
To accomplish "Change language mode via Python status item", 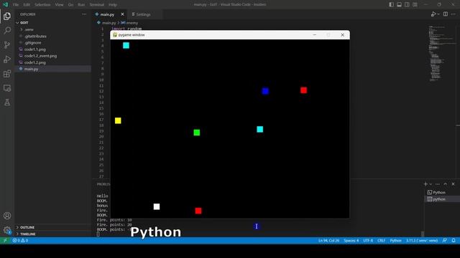I will click(395, 241).
